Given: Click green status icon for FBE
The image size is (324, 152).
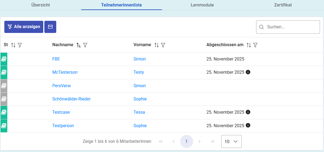Looking at the screenshot, I should [4, 59].
